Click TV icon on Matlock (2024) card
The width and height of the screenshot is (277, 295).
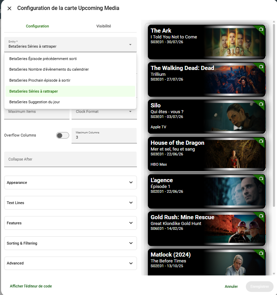261,253
